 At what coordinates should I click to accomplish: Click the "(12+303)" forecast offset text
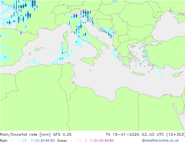pyautogui.click(x=176, y=134)
